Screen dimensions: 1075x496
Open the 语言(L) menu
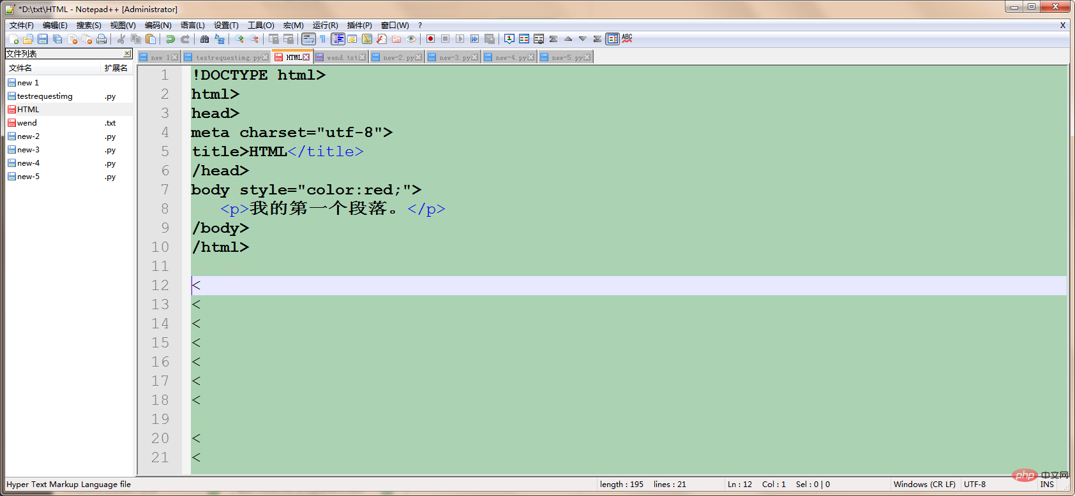193,26
